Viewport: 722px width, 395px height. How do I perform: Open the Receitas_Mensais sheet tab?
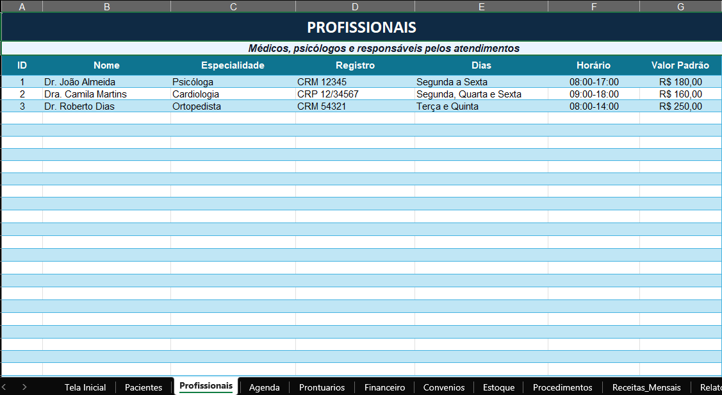click(646, 387)
